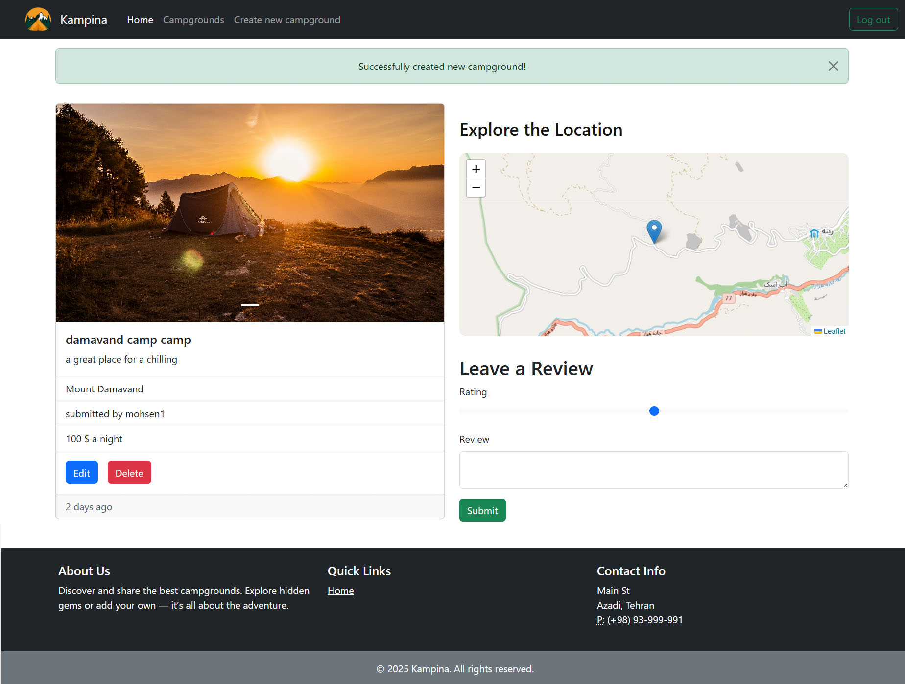Follow the Home link in Quick Links footer
The height and width of the screenshot is (684, 905).
(340, 591)
